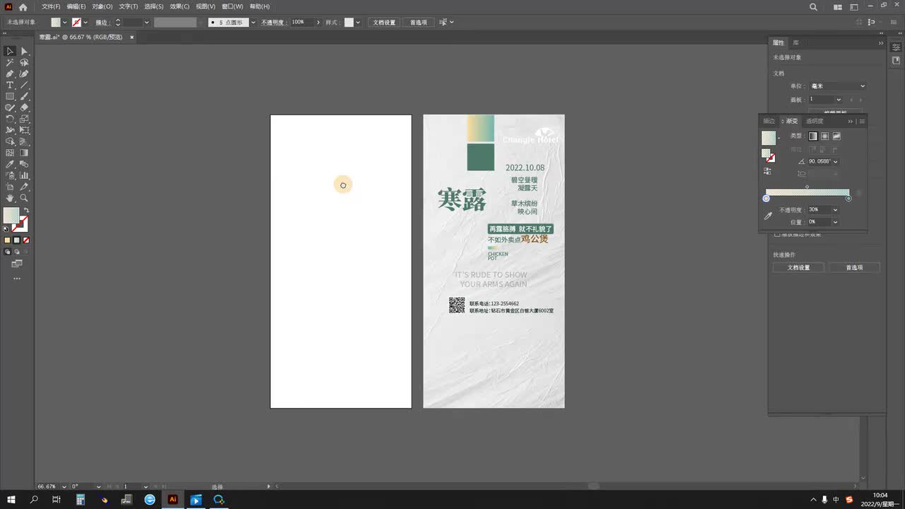Choose freeform gradient type
The image size is (905, 509).
pos(837,136)
